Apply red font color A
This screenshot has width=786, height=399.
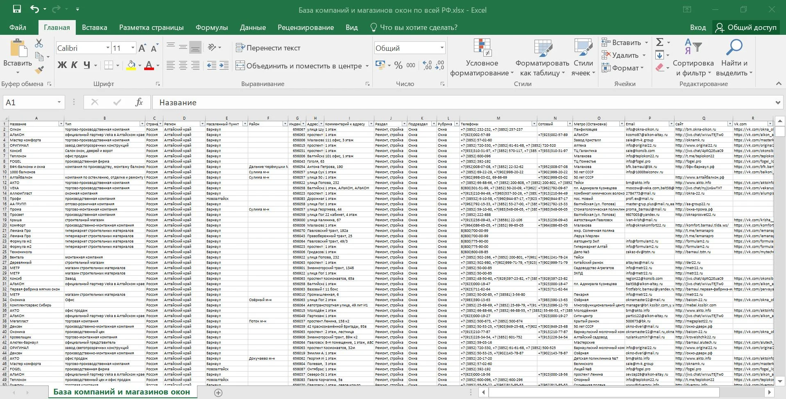click(x=149, y=65)
